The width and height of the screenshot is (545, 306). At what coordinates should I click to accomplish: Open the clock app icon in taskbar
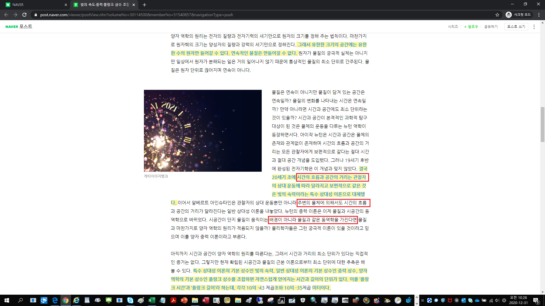(x=398, y=300)
